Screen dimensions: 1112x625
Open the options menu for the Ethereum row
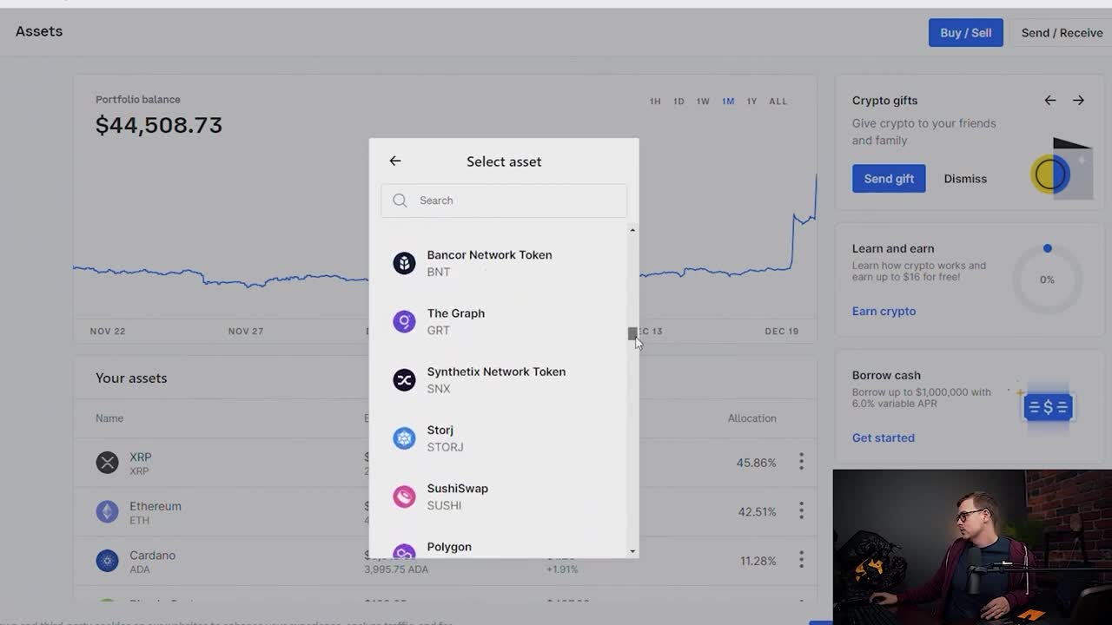[x=801, y=511]
